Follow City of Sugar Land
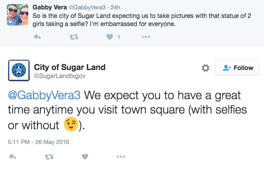Image resolution: width=264 pixels, height=171 pixels. point(237,68)
